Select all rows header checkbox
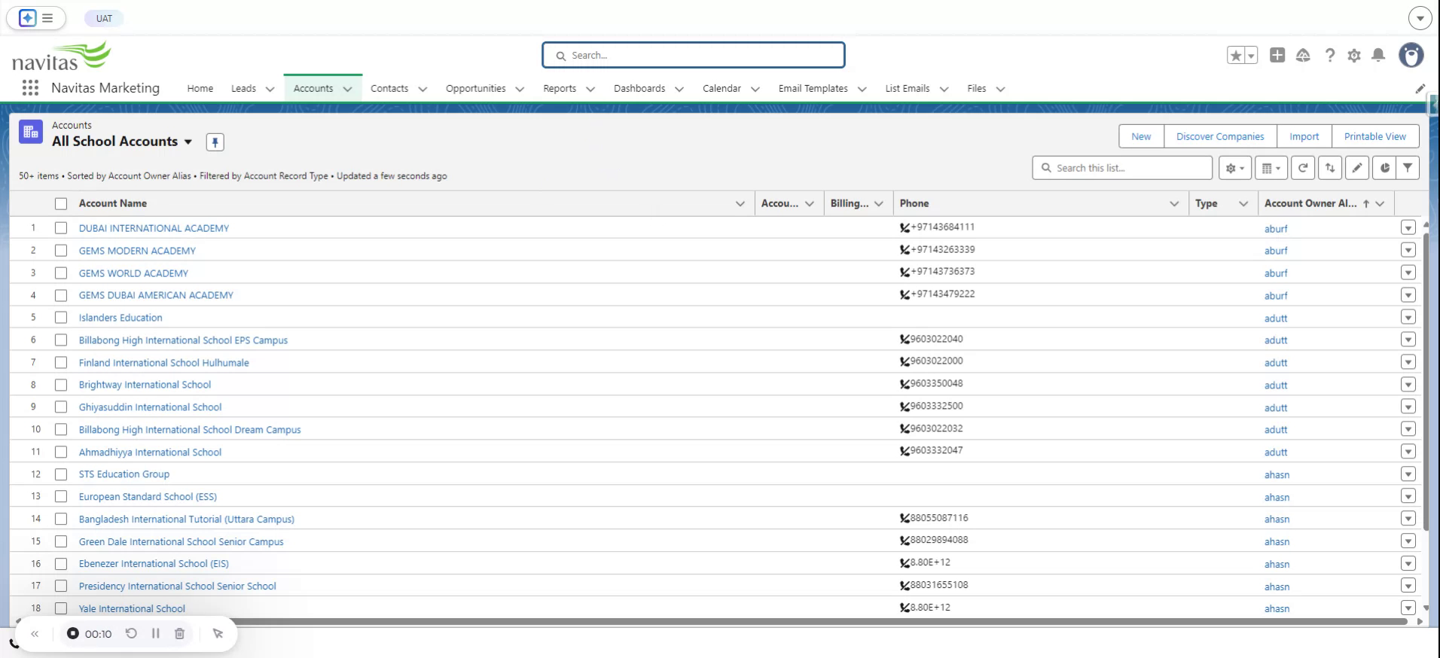Screen dimensions: 1440x658 pyautogui.click(x=61, y=203)
